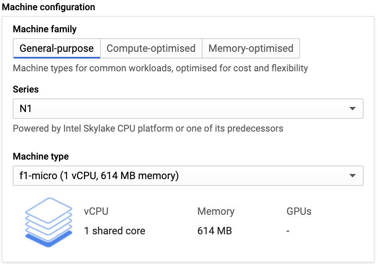Click the GPUs column header

pos(299,211)
